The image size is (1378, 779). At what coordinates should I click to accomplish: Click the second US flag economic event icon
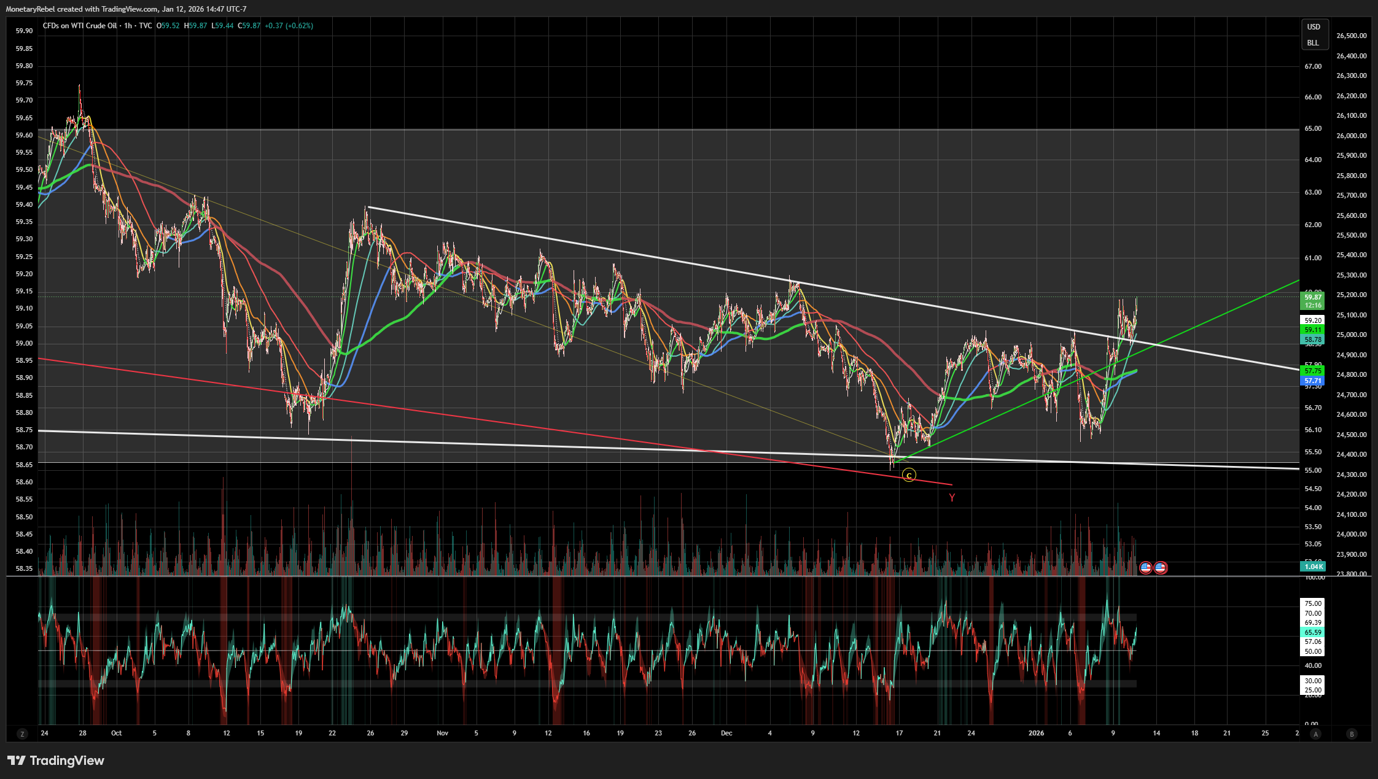[x=1160, y=568]
